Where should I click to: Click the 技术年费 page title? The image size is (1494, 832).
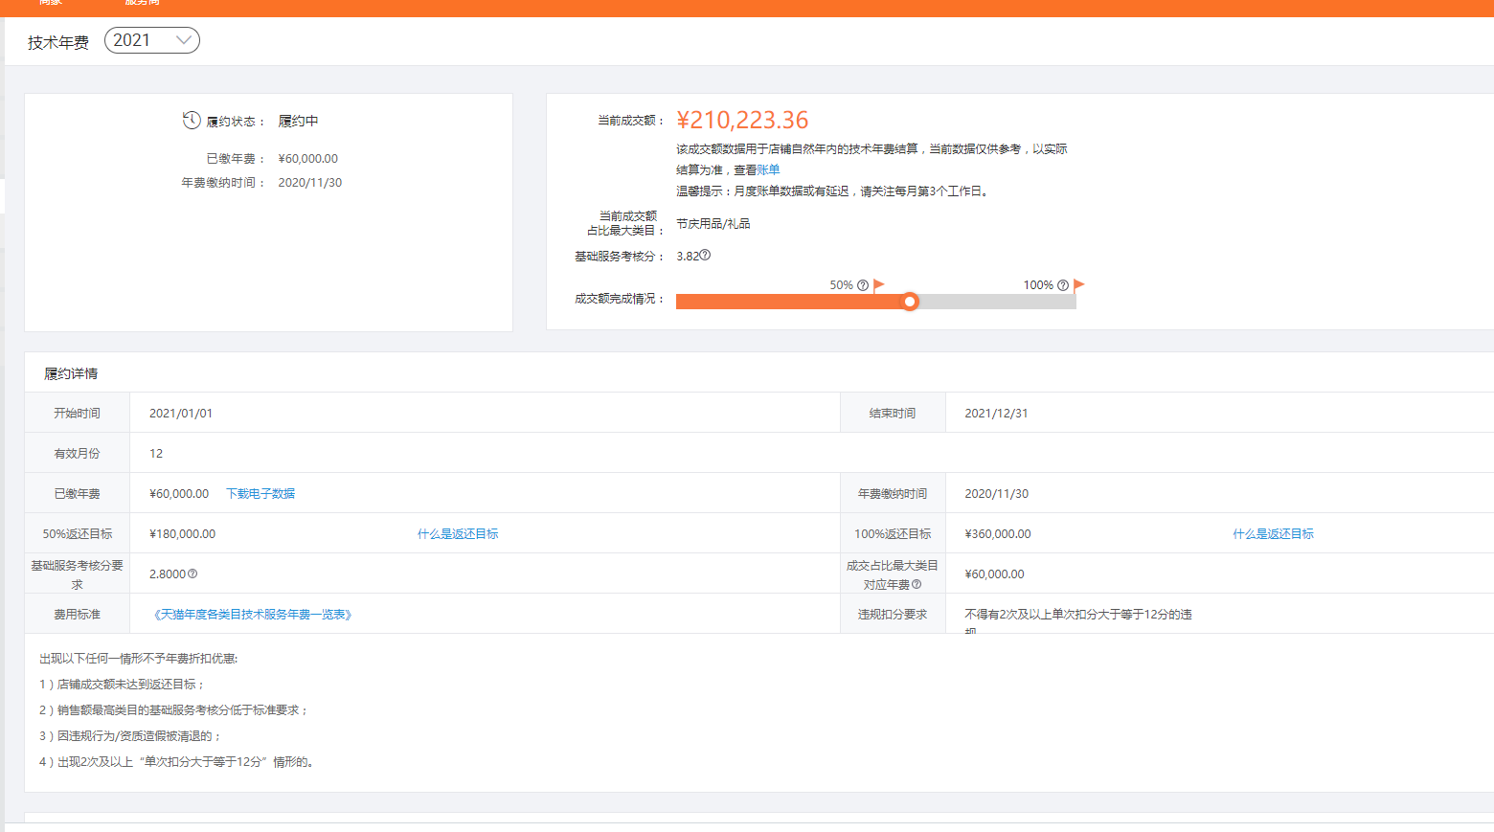(x=58, y=42)
